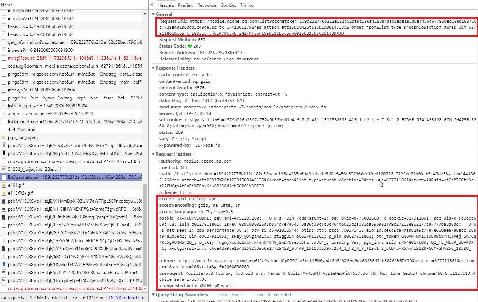Select the code.cgi request ending in 18661
Screen dimensions: 478x302
point(71,161)
